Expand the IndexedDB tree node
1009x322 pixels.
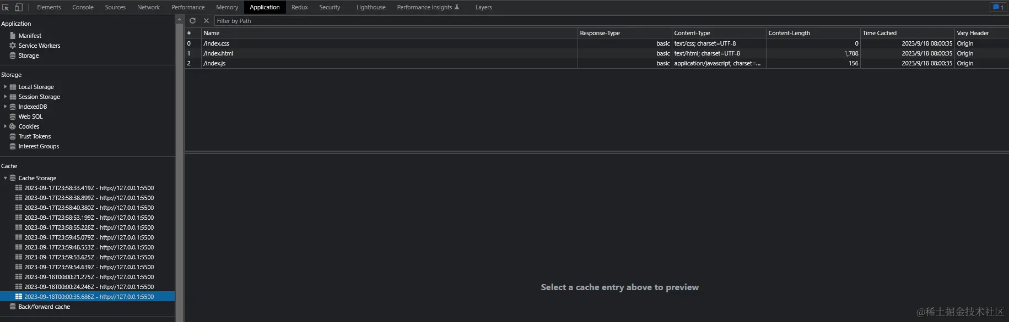coord(5,107)
